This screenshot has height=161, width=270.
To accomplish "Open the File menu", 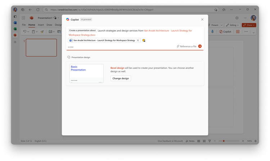I will pyautogui.click(x=24, y=25).
